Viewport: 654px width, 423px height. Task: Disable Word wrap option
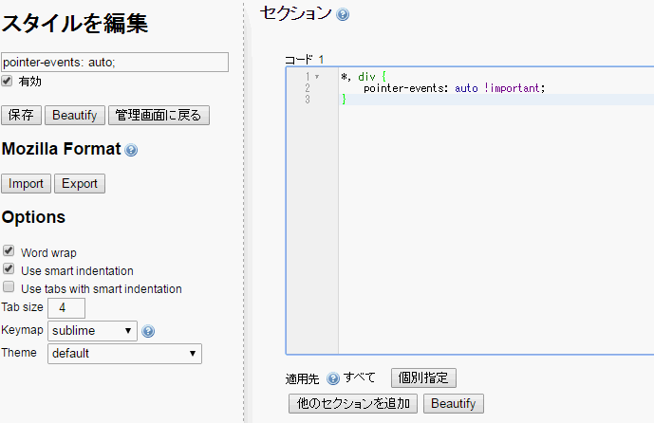[x=9, y=251]
